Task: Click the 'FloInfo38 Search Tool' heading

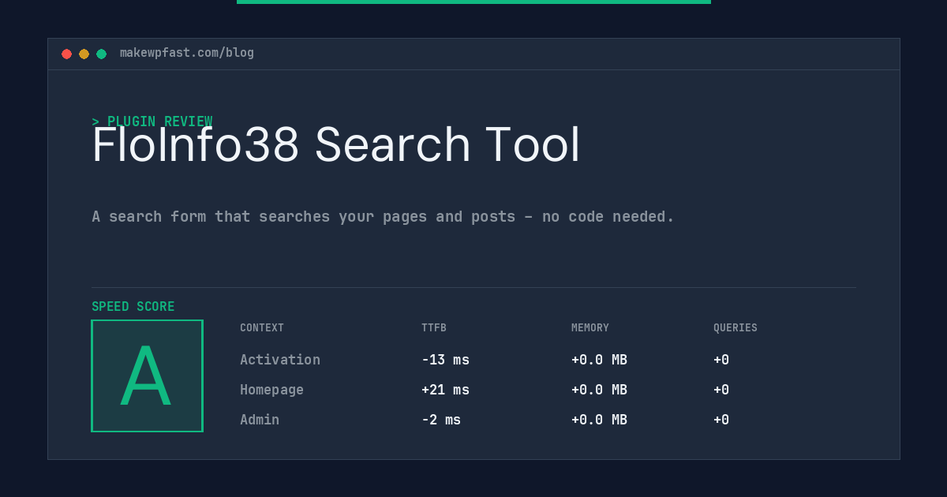Action: (336, 145)
